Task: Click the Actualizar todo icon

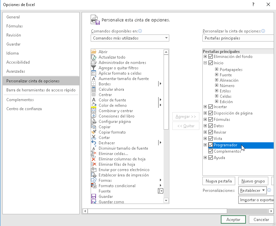Action: [x=94, y=57]
